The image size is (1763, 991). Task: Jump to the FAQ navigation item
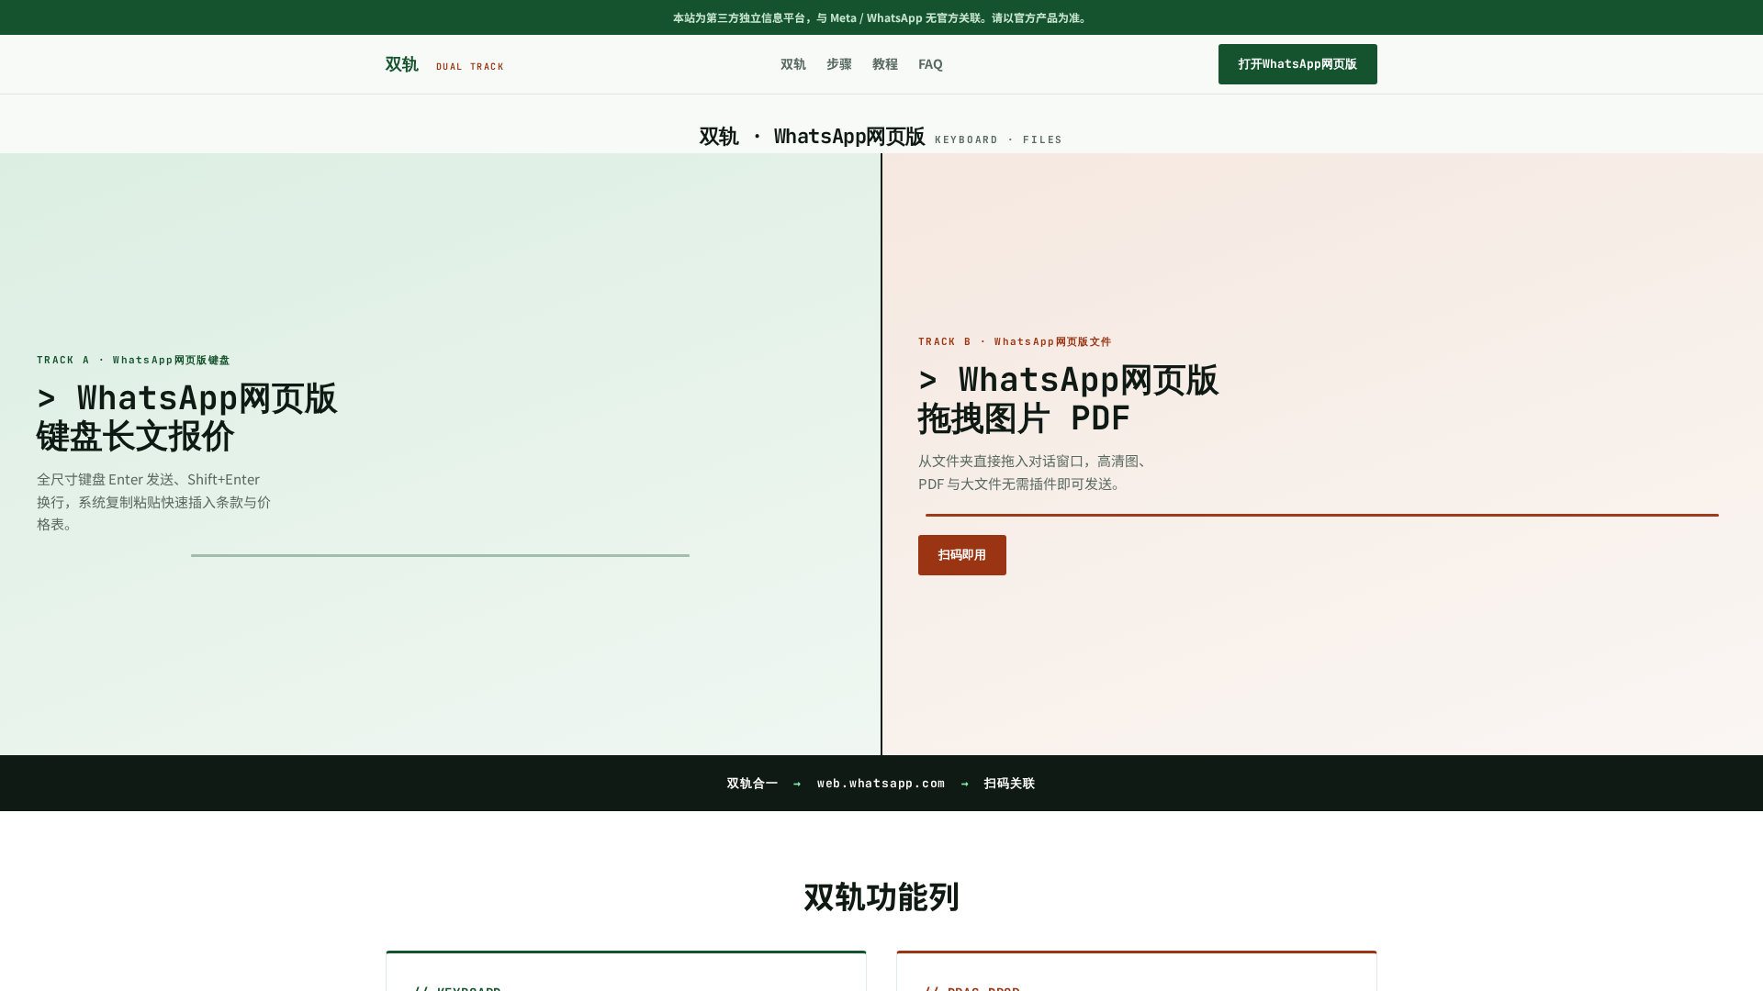[930, 64]
